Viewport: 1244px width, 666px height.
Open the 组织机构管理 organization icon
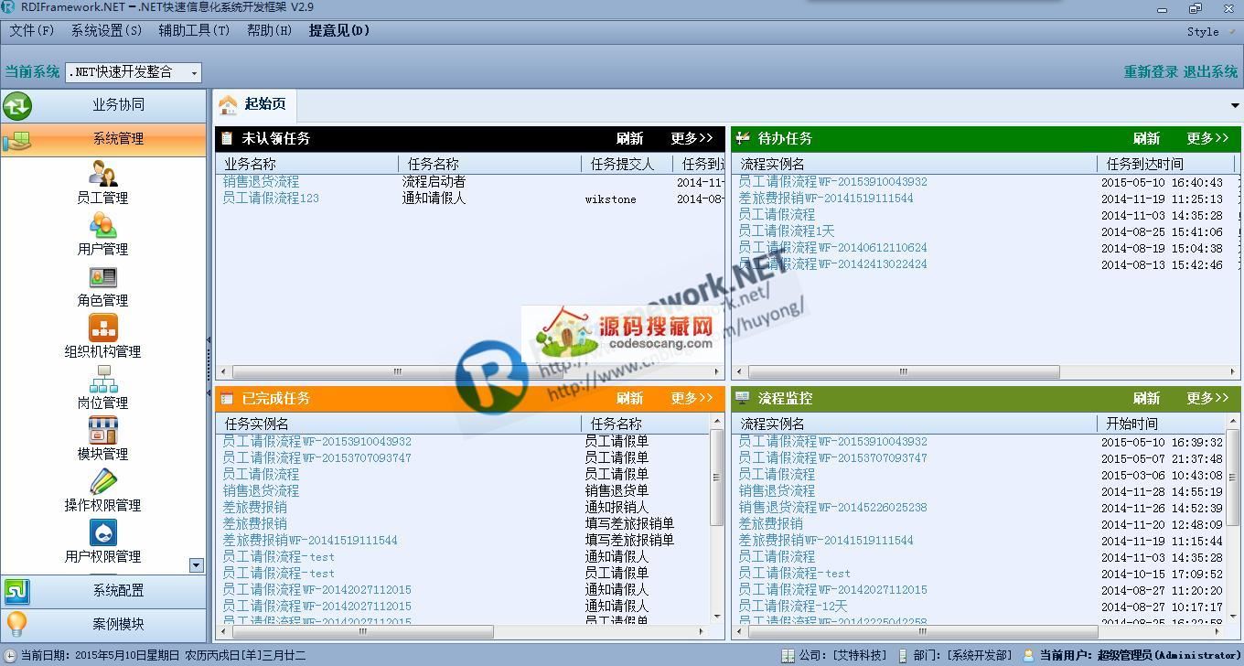pyautogui.click(x=102, y=328)
